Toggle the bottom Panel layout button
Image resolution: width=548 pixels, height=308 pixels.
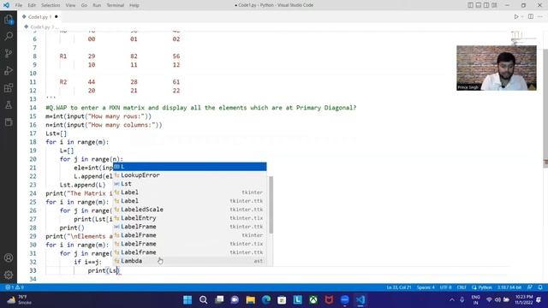pos(479,5)
